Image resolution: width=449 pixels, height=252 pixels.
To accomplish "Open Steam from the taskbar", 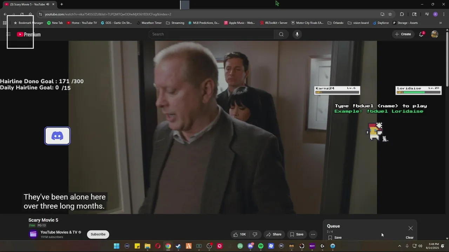I will [x=178, y=246].
